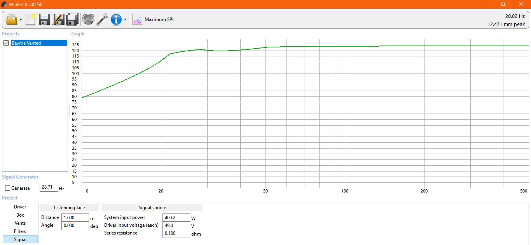Click the WinISD title bar app icon
The height and width of the screenshot is (245, 531).
4,4
